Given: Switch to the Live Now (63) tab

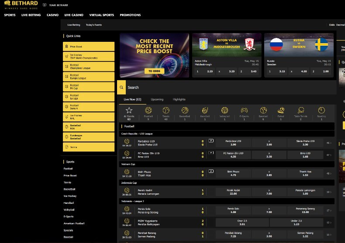Looking at the screenshot, I should pyautogui.click(x=132, y=99).
